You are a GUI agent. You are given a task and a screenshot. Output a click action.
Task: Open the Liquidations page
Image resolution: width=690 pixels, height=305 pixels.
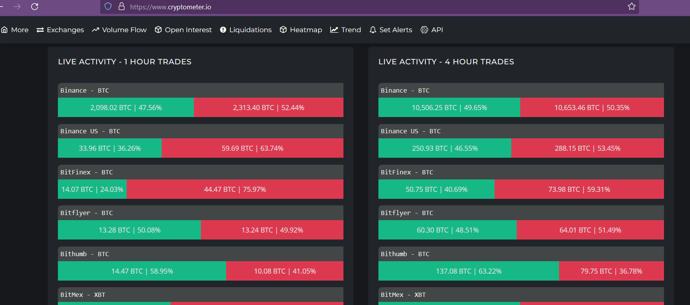(246, 30)
